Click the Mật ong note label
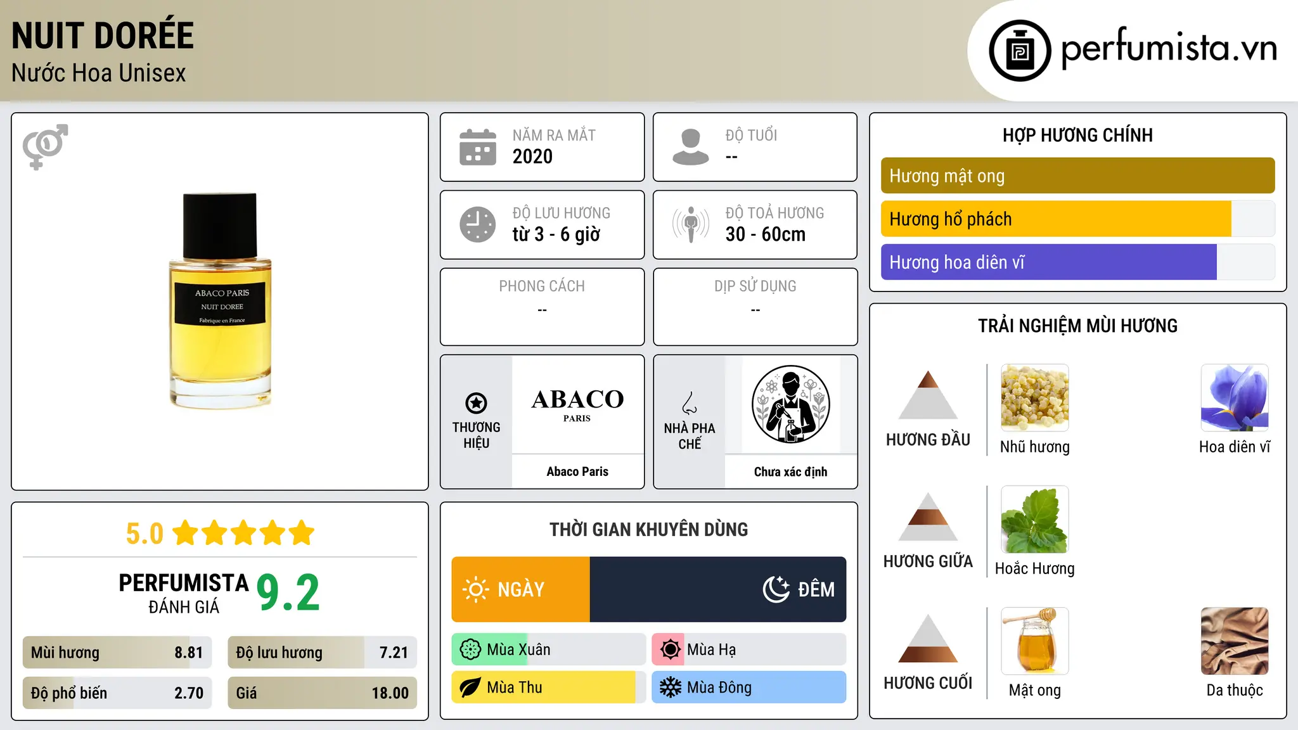The width and height of the screenshot is (1298, 730). [x=1035, y=690]
